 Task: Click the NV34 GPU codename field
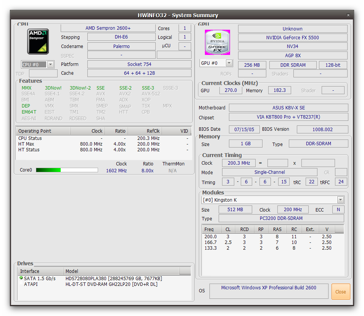tap(293, 47)
